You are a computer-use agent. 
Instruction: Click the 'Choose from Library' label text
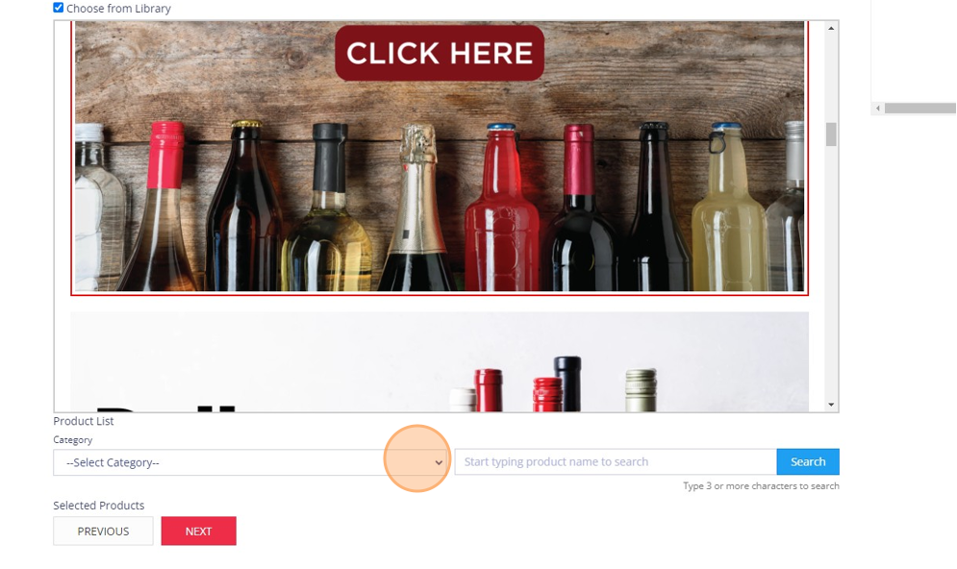(118, 9)
